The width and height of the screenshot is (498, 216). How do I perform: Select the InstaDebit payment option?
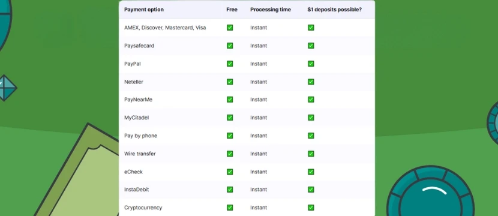[x=137, y=190]
